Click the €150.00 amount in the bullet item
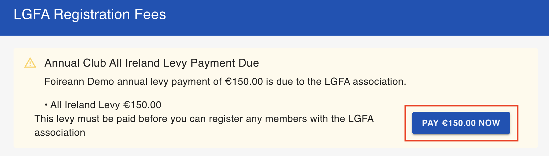Screen dimensions: 549x156 (x=142, y=105)
